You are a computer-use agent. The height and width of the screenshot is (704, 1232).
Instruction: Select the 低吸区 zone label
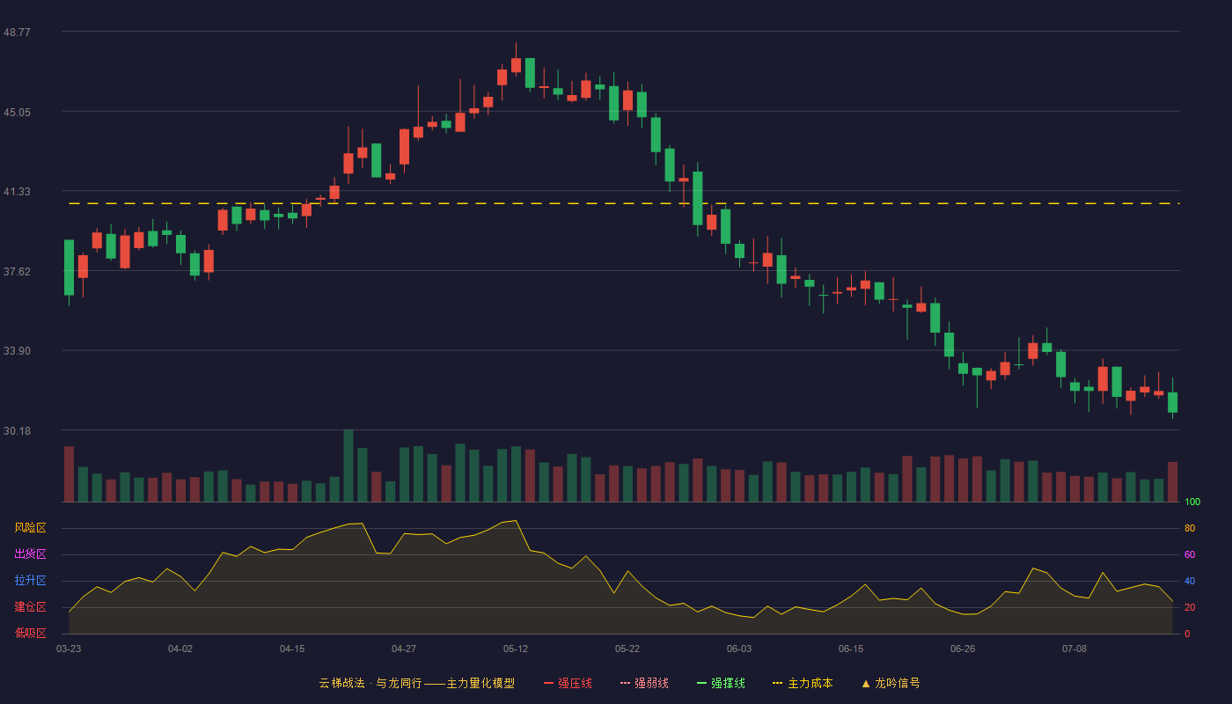pos(30,633)
